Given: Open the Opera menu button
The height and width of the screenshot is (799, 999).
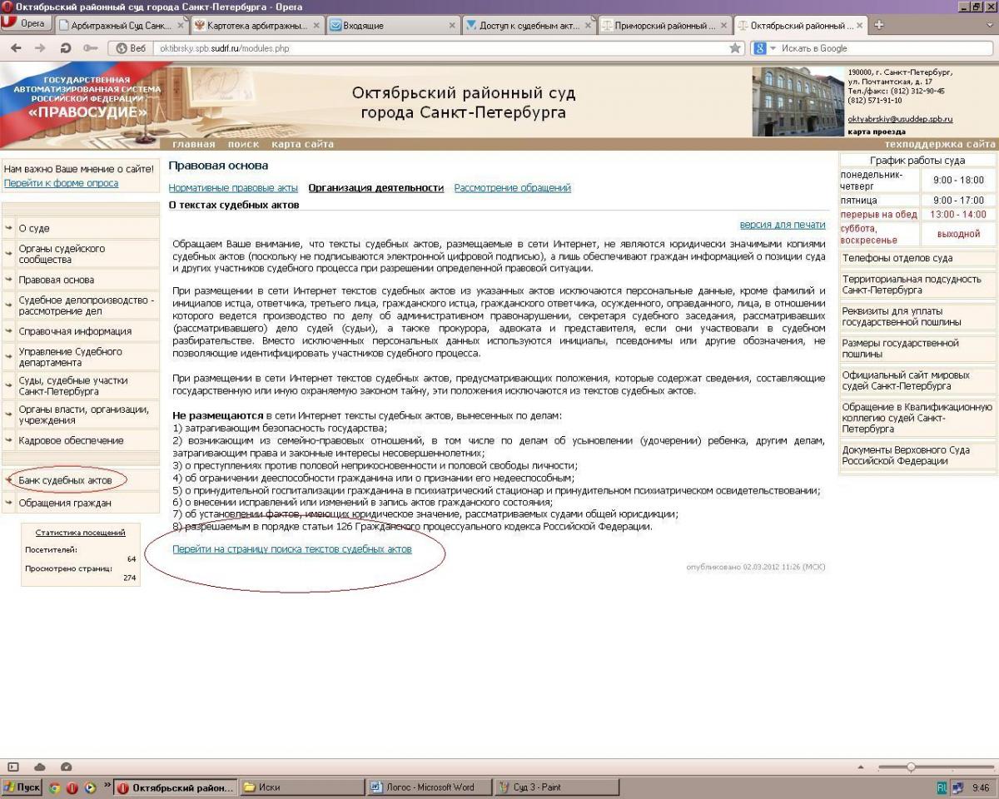Looking at the screenshot, I should point(27,25).
